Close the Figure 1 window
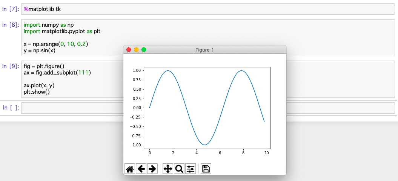The width and height of the screenshot is (398, 181). pyautogui.click(x=128, y=50)
